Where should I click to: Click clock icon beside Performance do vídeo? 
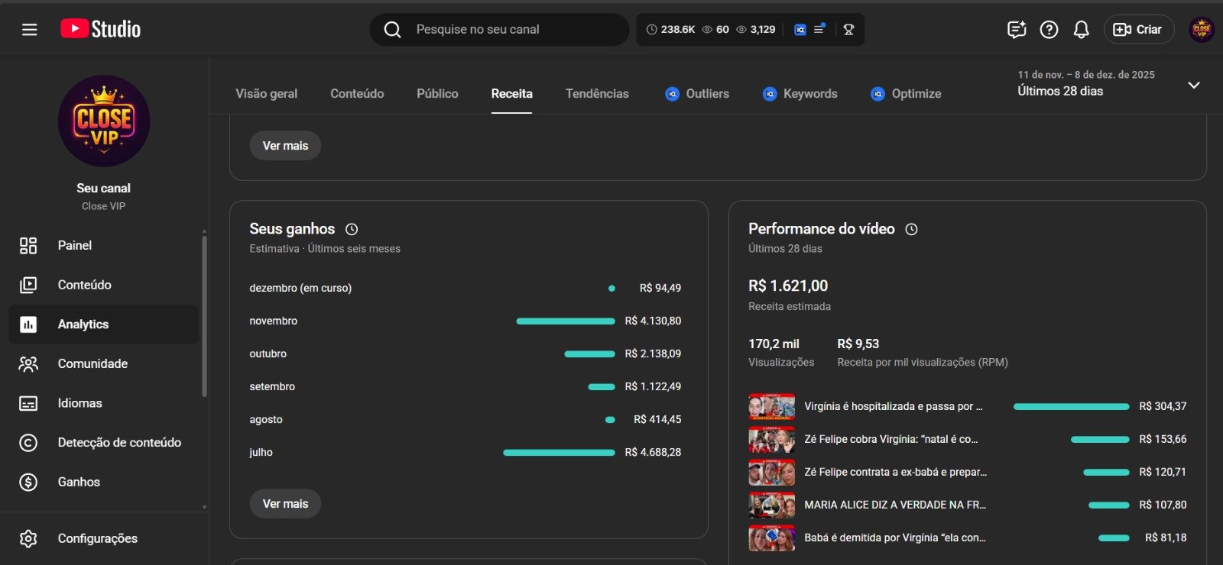[x=911, y=229]
